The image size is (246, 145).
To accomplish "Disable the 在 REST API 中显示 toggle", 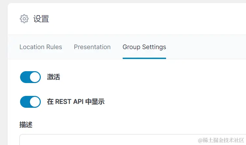I will (x=30, y=102).
